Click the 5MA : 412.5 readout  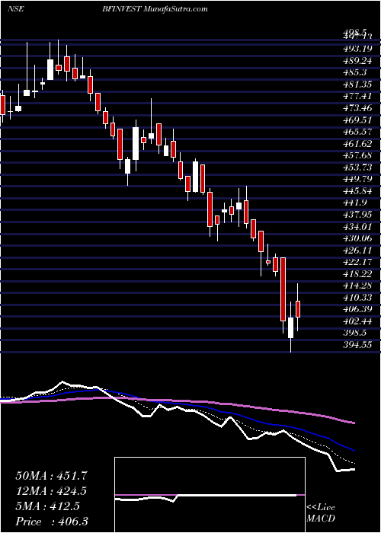(47, 506)
